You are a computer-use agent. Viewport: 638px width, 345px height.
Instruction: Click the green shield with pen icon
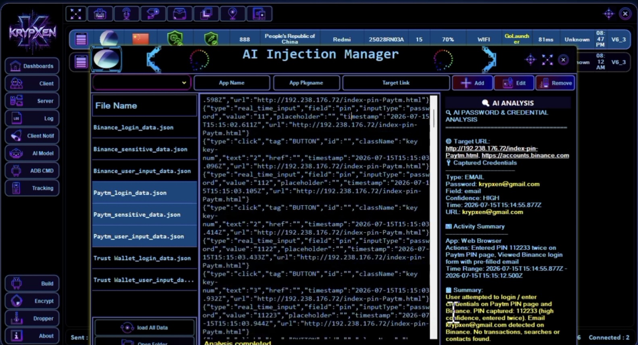[x=211, y=39]
